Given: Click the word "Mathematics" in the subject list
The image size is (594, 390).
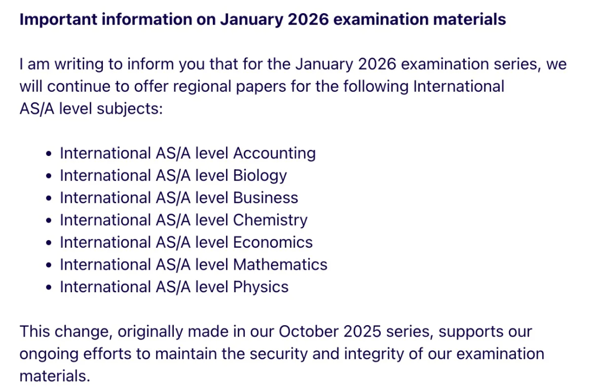Looking at the screenshot, I should tap(280, 265).
